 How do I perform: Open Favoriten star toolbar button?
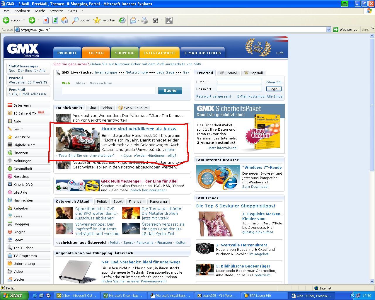104,20
